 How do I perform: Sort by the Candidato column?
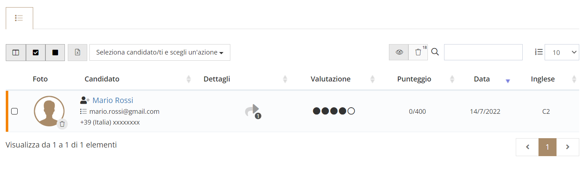tap(189, 79)
